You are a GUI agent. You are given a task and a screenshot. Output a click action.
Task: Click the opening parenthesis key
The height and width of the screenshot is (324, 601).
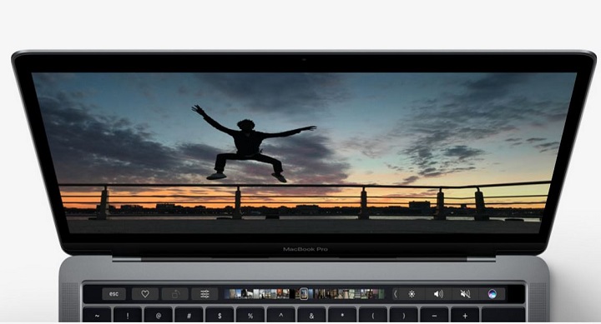373,316
